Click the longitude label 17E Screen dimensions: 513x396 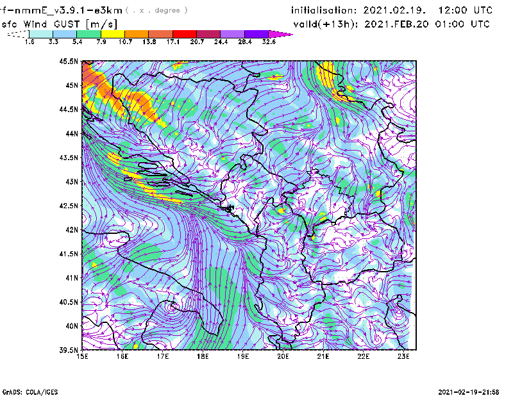pos(163,356)
